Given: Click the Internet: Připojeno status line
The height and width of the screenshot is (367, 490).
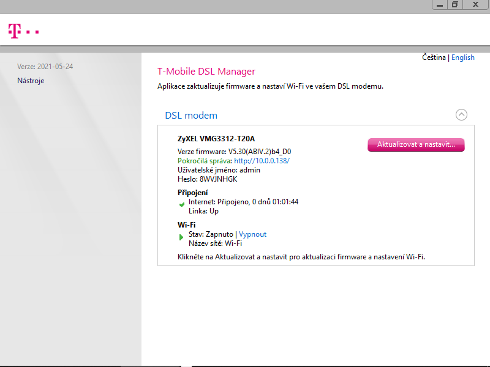Looking at the screenshot, I should click(x=243, y=202).
